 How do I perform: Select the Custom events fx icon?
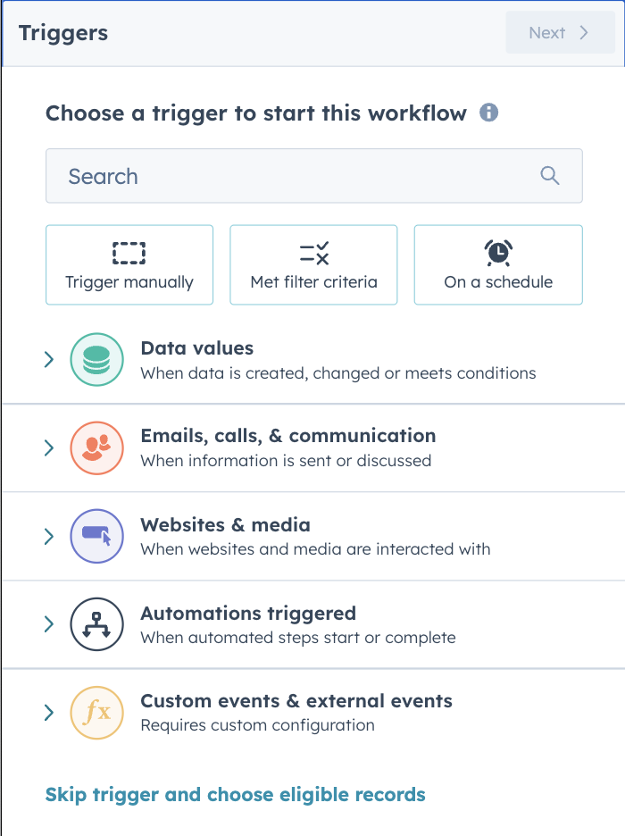[96, 713]
